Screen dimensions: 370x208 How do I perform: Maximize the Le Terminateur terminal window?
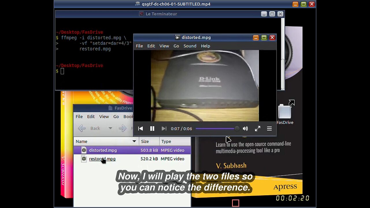272,14
